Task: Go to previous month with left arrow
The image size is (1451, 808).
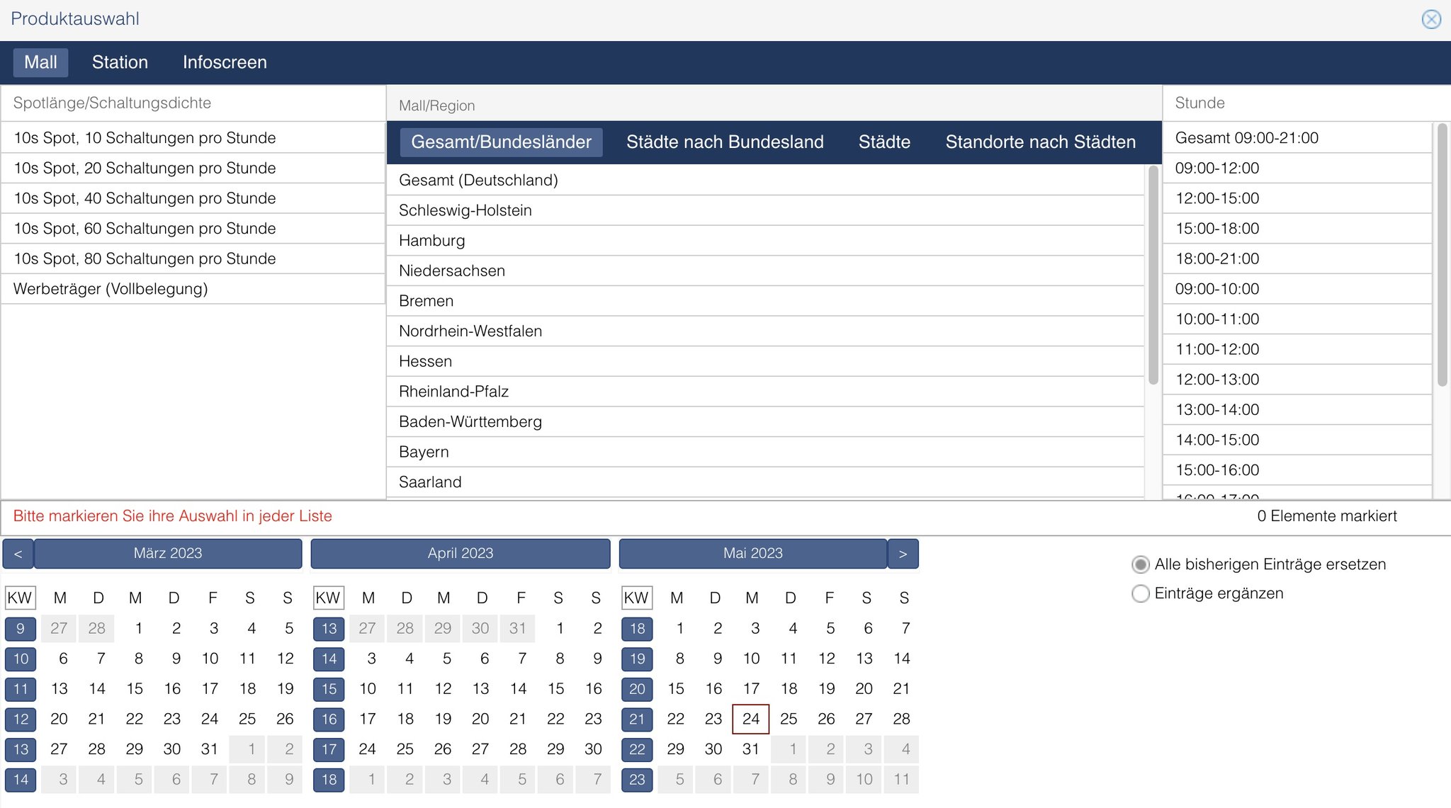Action: click(x=18, y=554)
